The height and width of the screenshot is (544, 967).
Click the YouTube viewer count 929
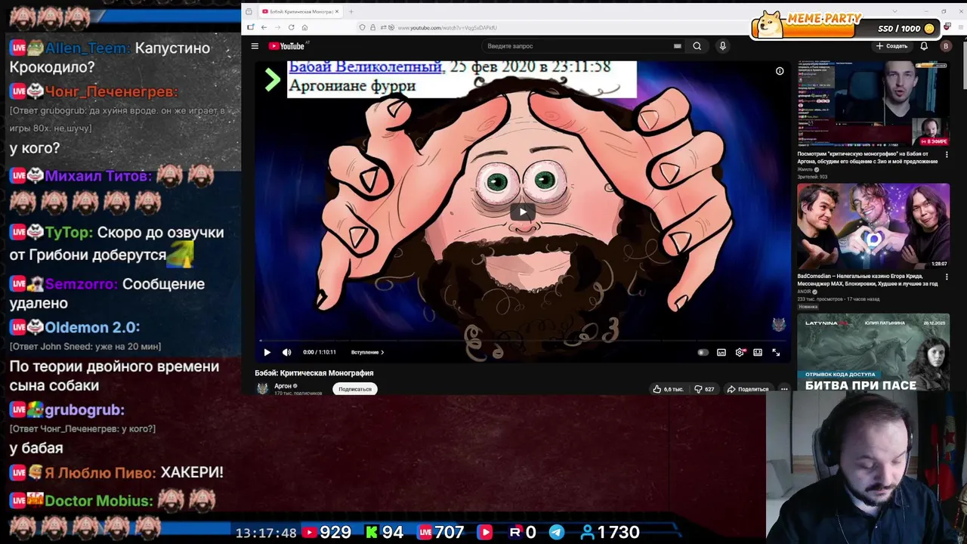[x=335, y=532]
